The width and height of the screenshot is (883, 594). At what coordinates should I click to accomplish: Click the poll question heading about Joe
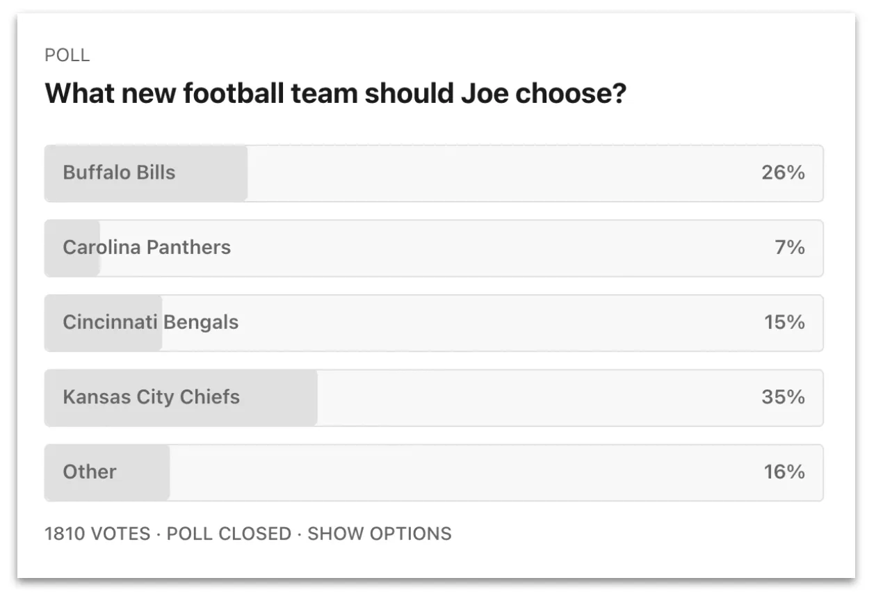pos(336,93)
